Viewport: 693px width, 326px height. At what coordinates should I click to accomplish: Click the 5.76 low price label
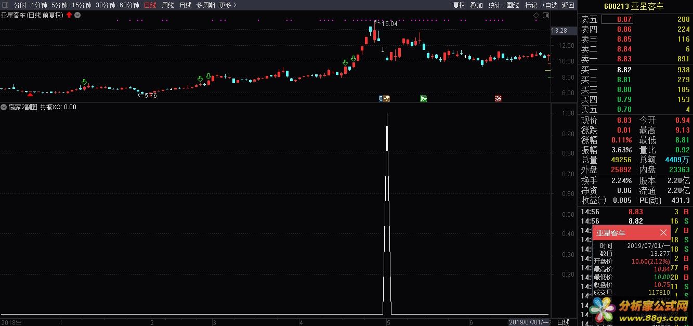tap(150, 96)
